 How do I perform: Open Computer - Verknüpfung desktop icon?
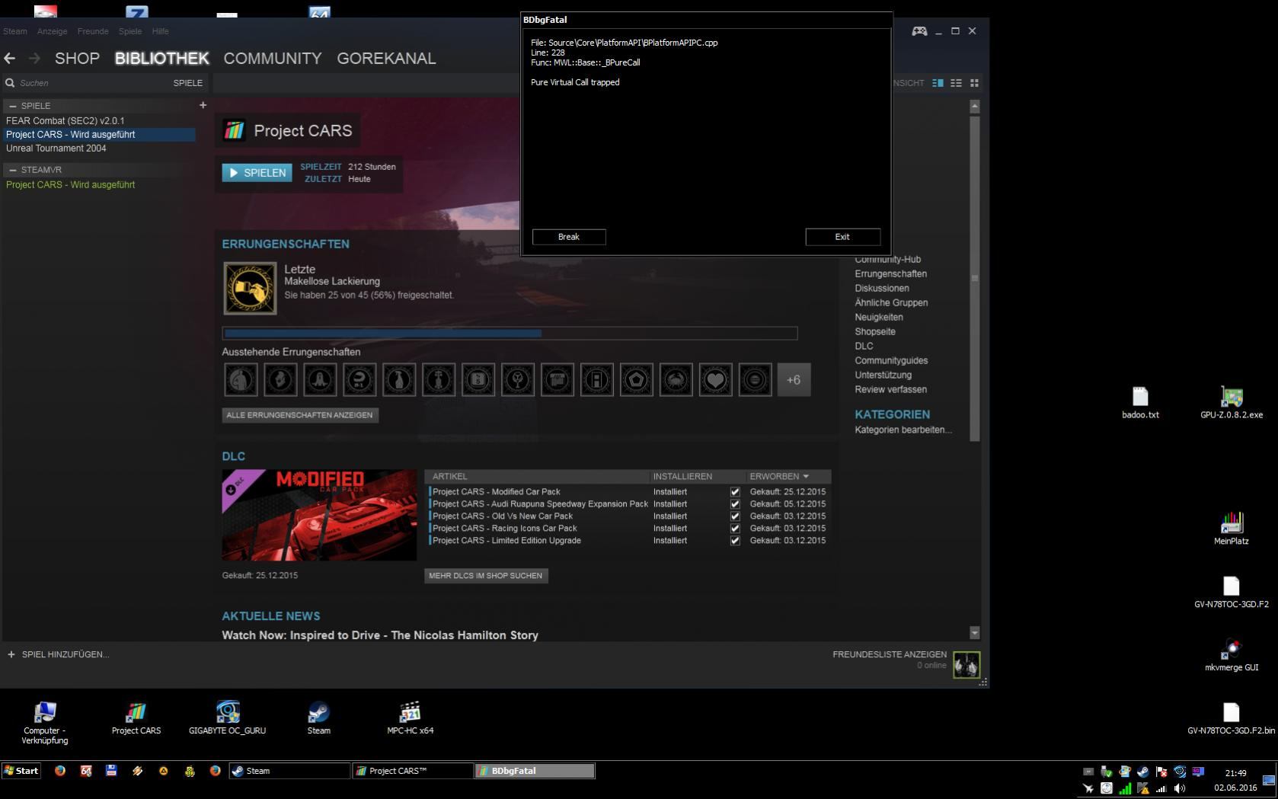tap(45, 722)
